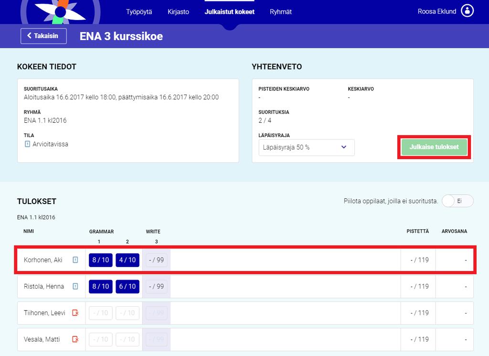The width and height of the screenshot is (489, 356).
Task: Open Korhonen's - / 99 write score
Action: [157, 260]
